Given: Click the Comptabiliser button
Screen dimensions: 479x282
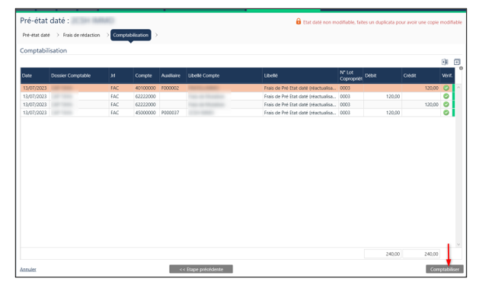Looking at the screenshot, I should tap(445, 269).
